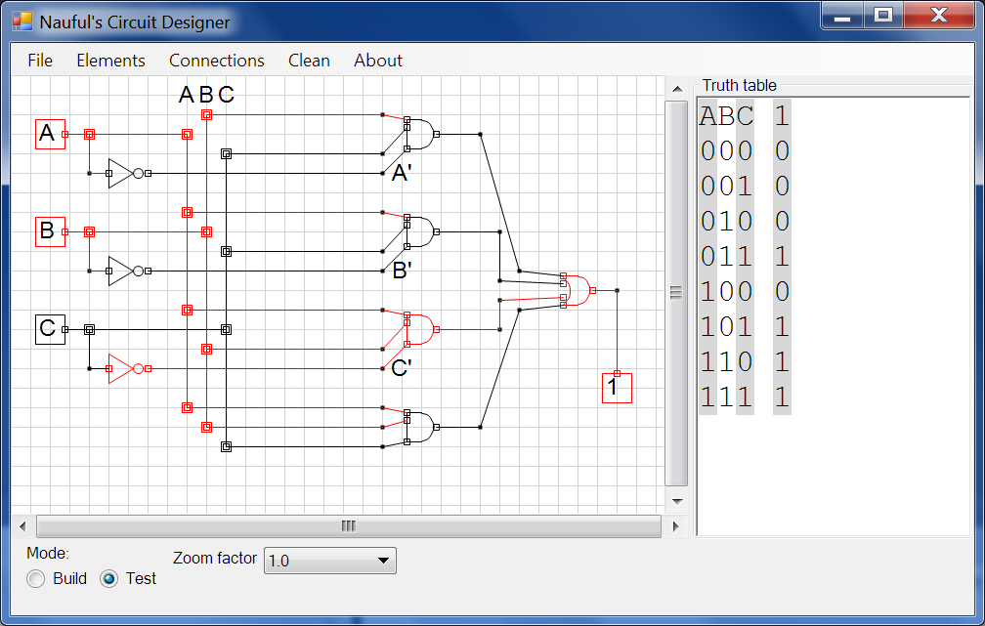Click truth table row 110
Screen dimensions: 985x626
click(745, 362)
